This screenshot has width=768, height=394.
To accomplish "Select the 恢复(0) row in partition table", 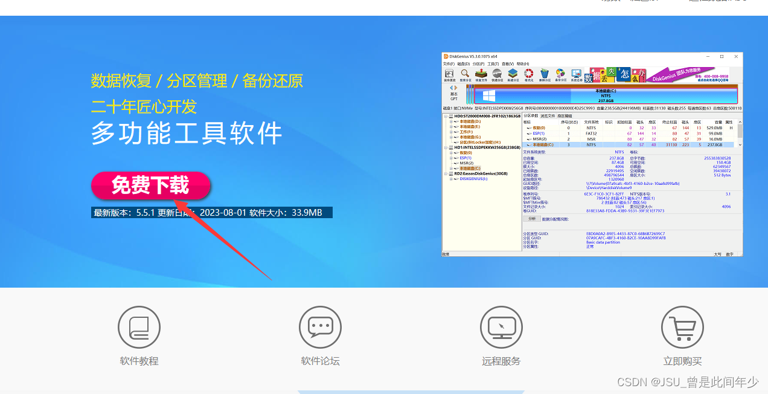I will coord(628,128).
